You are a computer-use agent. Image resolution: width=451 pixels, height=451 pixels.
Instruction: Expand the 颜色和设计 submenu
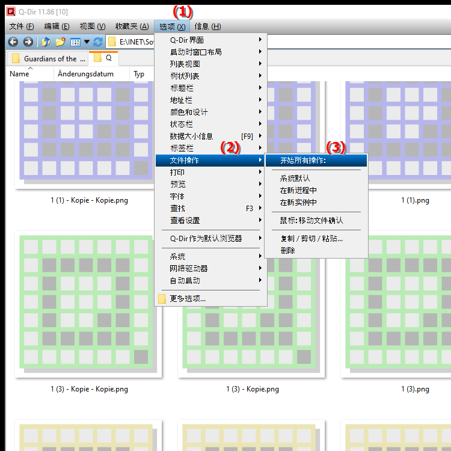pyautogui.click(x=210, y=112)
